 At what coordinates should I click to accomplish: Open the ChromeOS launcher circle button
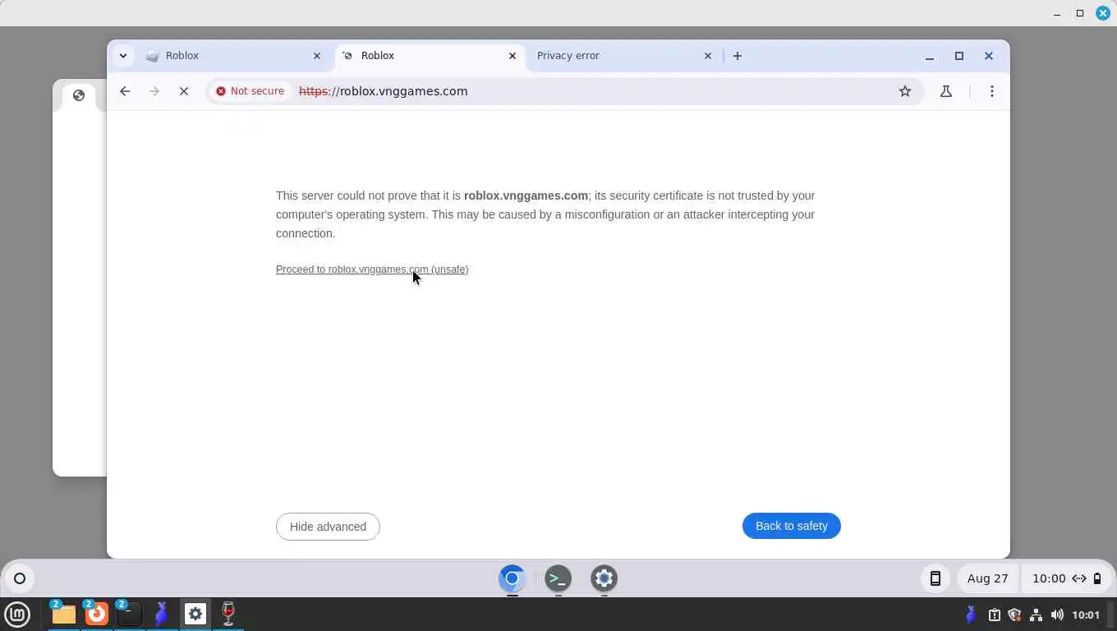[x=20, y=578]
